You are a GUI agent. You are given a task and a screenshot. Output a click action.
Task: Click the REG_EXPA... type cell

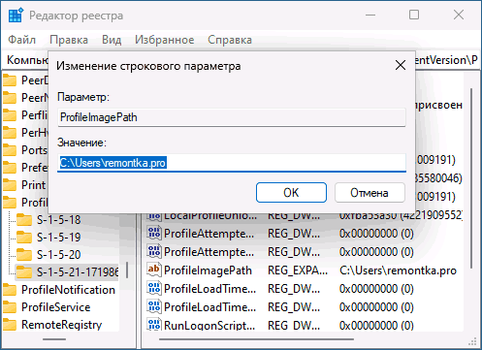(x=298, y=270)
